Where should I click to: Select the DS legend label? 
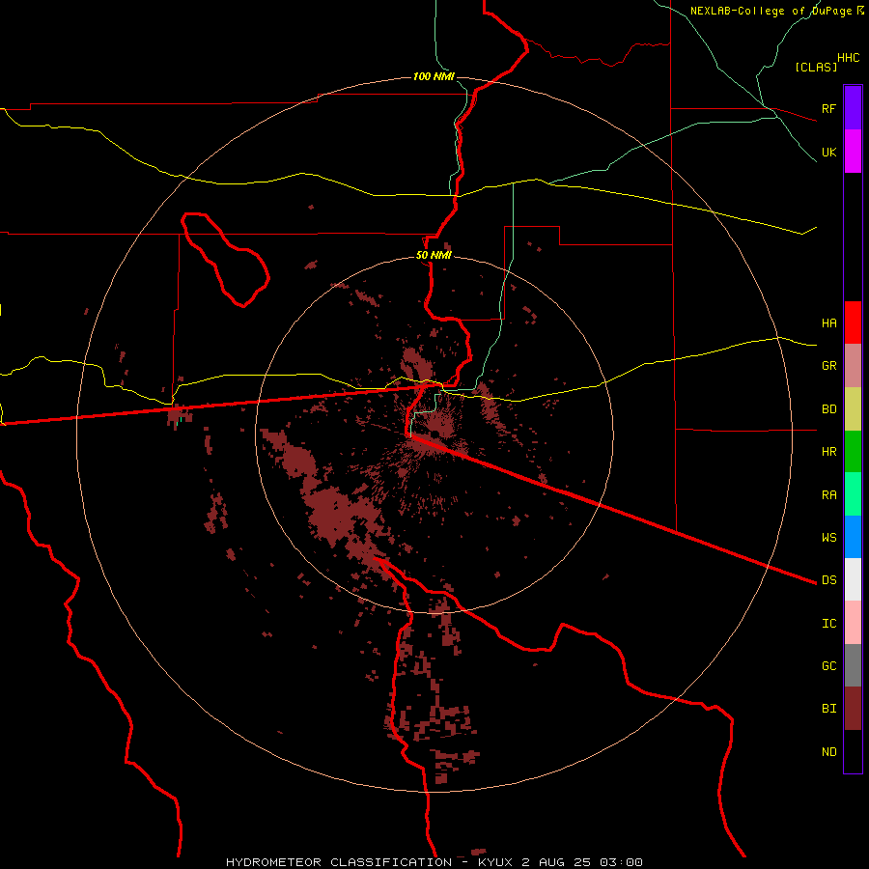(x=828, y=579)
